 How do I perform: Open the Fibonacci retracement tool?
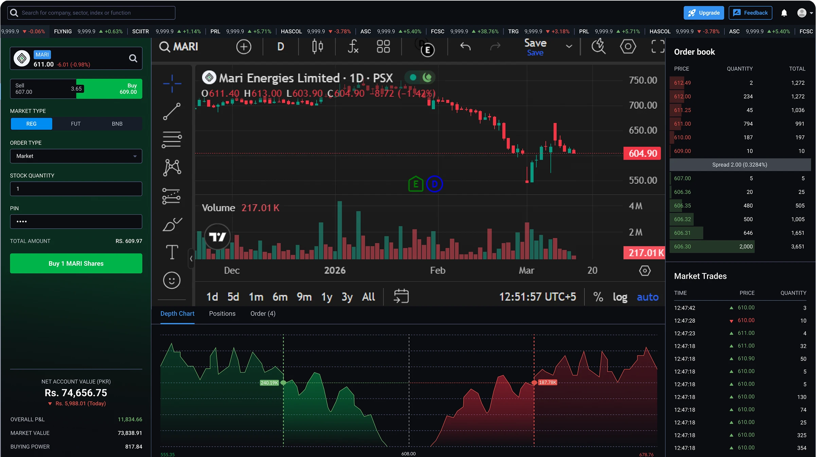[172, 140]
